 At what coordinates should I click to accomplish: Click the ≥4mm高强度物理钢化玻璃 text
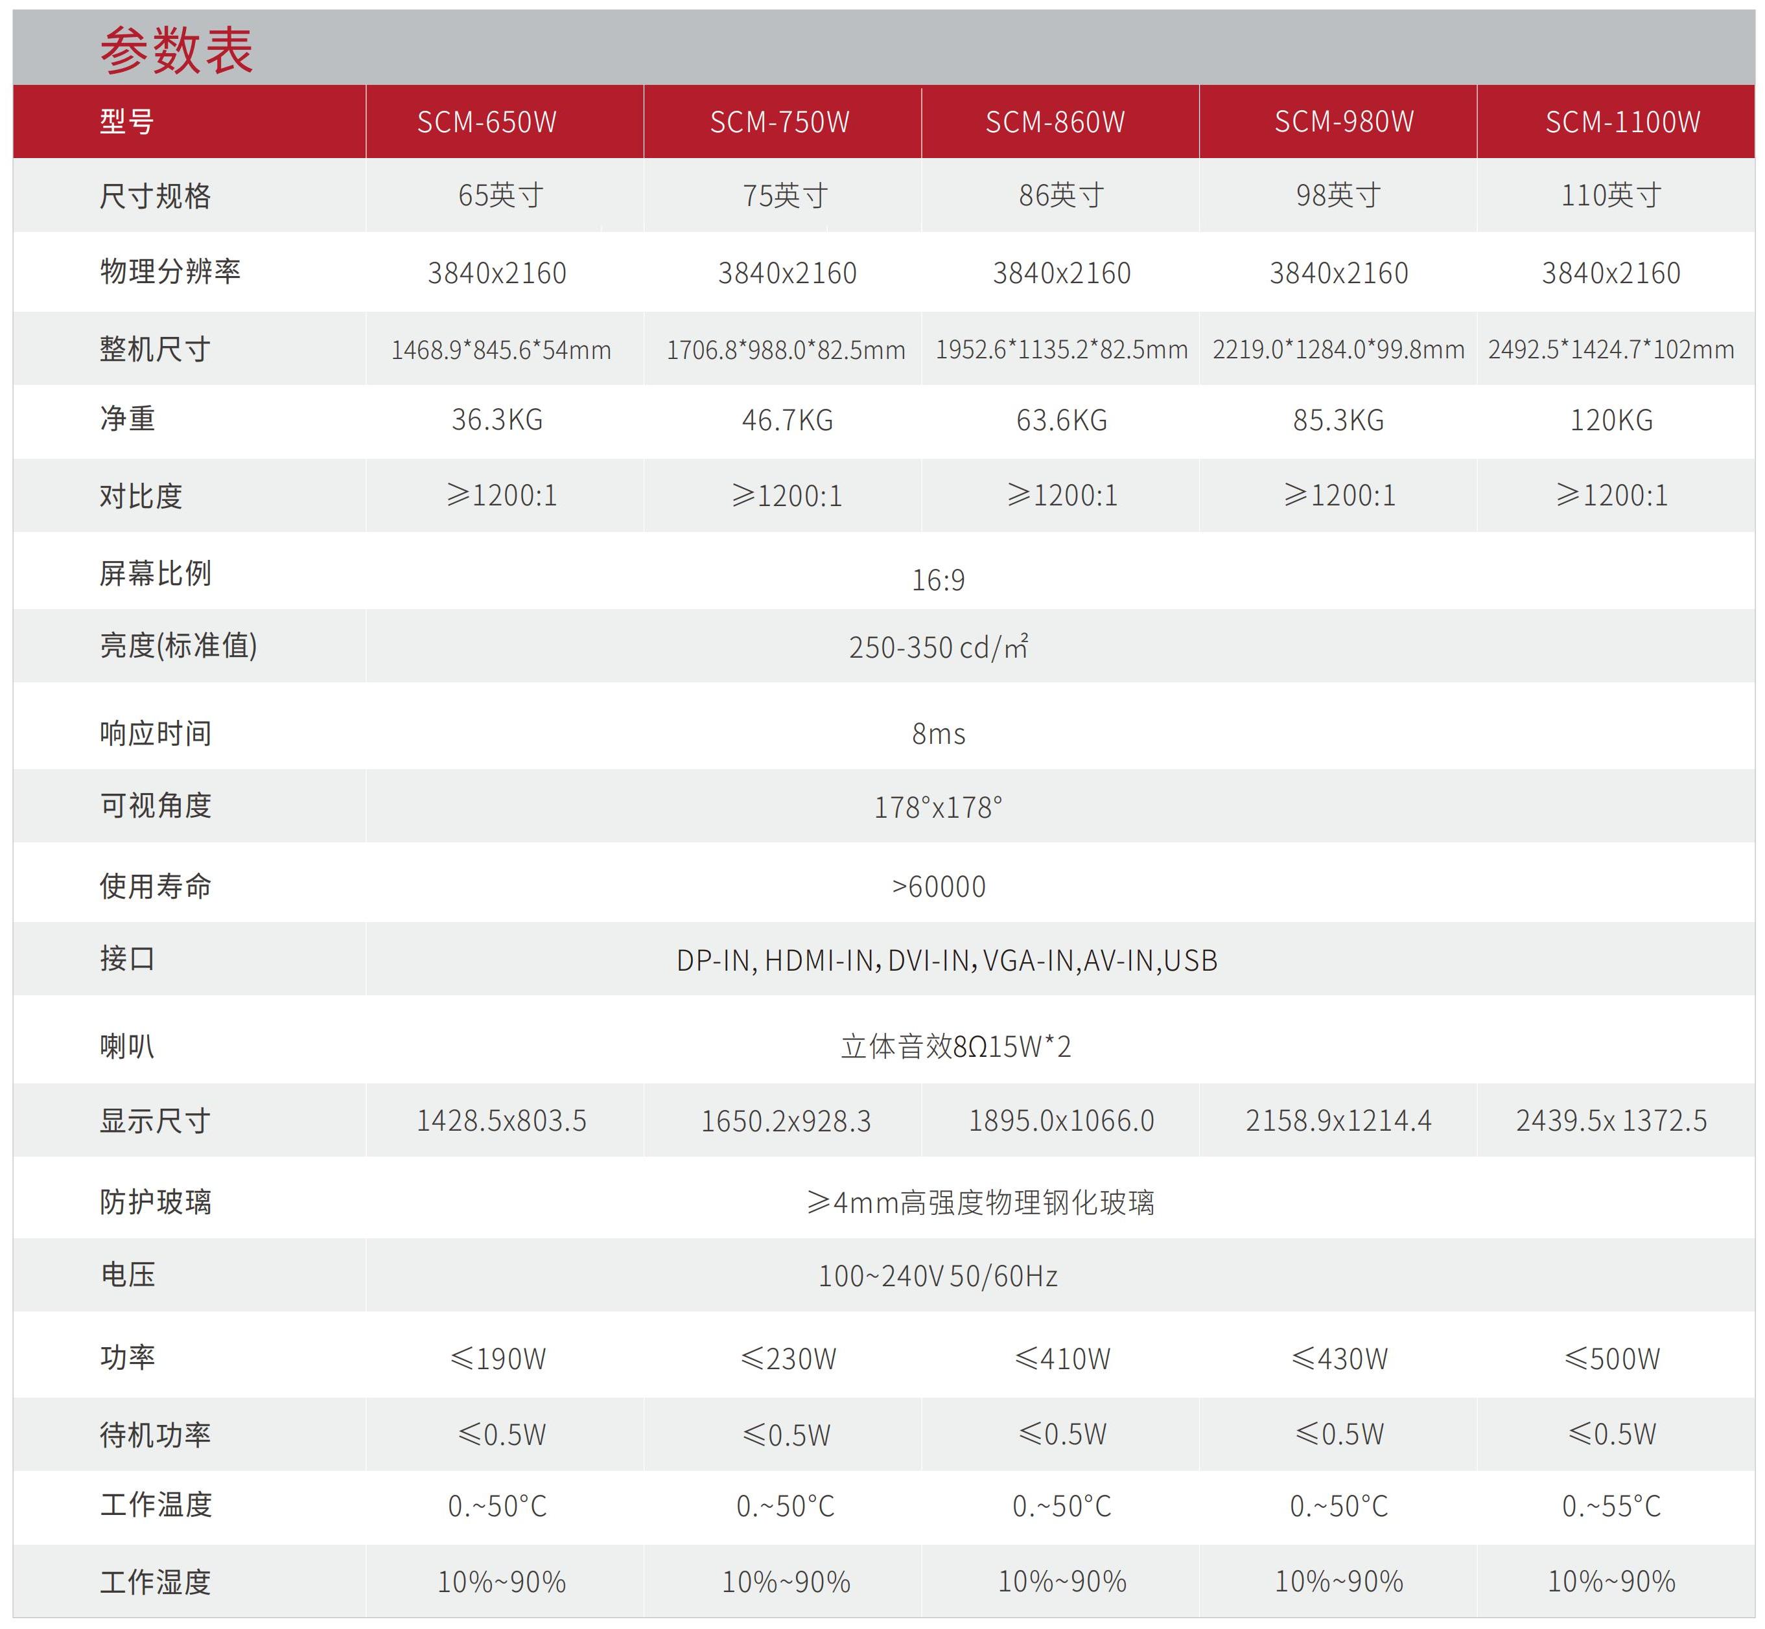pos(980,1203)
